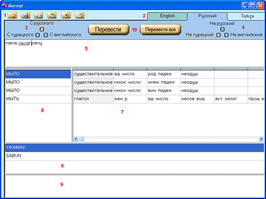266x199 pixels.
Task: Select the 'С русского' source option
Action: pyautogui.click(x=42, y=29)
